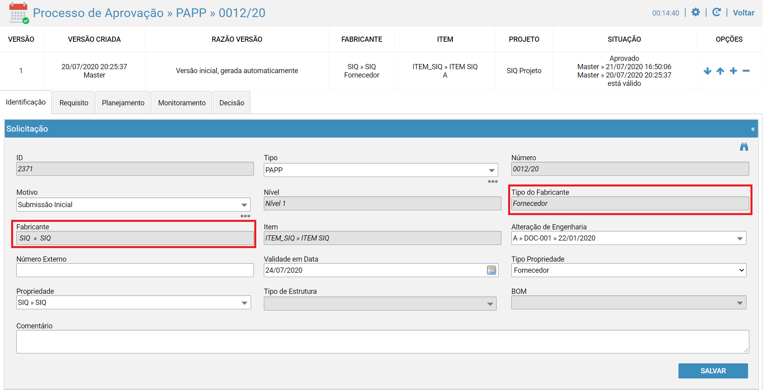The image size is (764, 390).
Task: Click the VERSÃO CRIADA column header
Action: 94,39
